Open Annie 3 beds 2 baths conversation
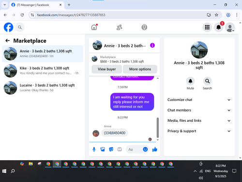 coord(43,54)
